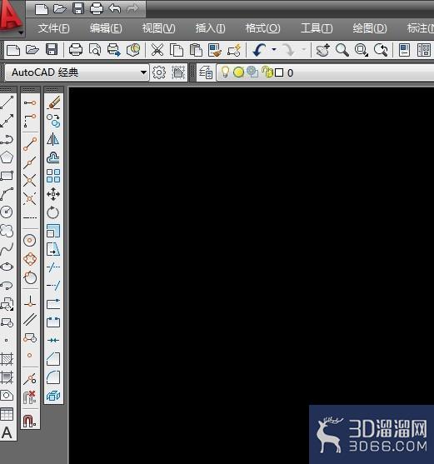Select the multiline Text tool
This screenshot has height=464, width=434.
point(7,432)
